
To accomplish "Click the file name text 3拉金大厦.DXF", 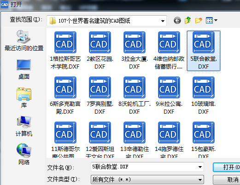I will [x=135, y=63].
